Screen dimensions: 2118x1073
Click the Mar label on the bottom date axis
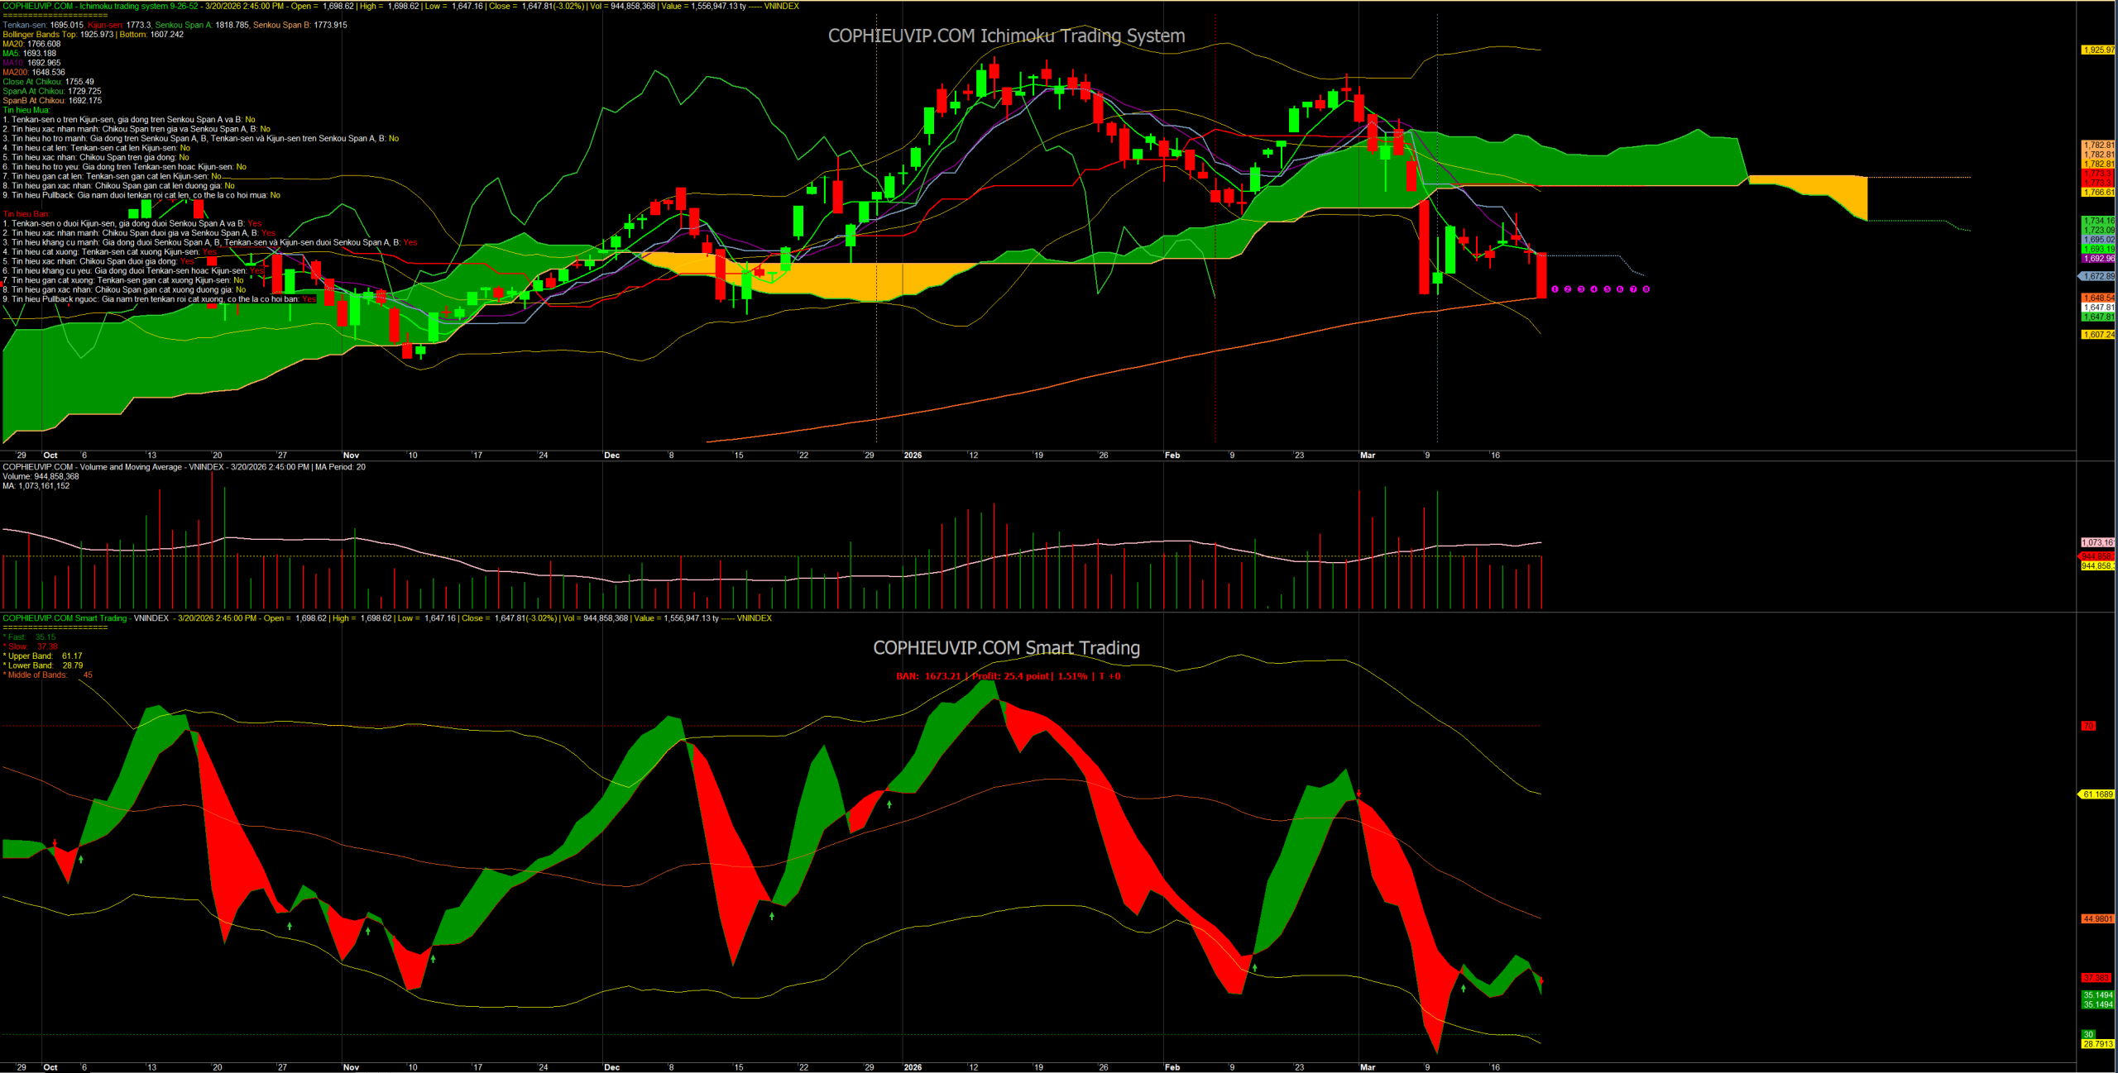(x=1368, y=1067)
